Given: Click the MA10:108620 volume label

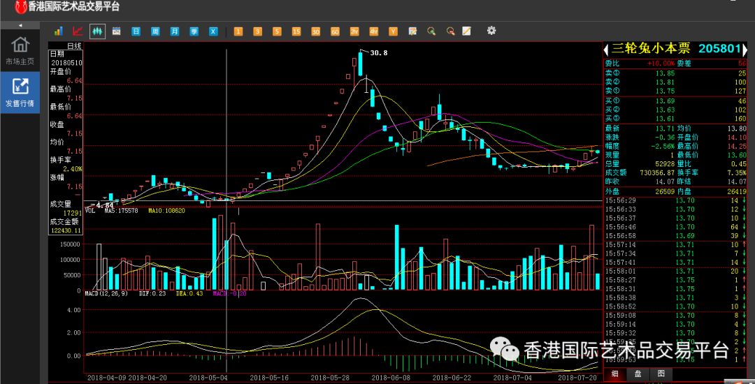Looking at the screenshot, I should [x=166, y=211].
